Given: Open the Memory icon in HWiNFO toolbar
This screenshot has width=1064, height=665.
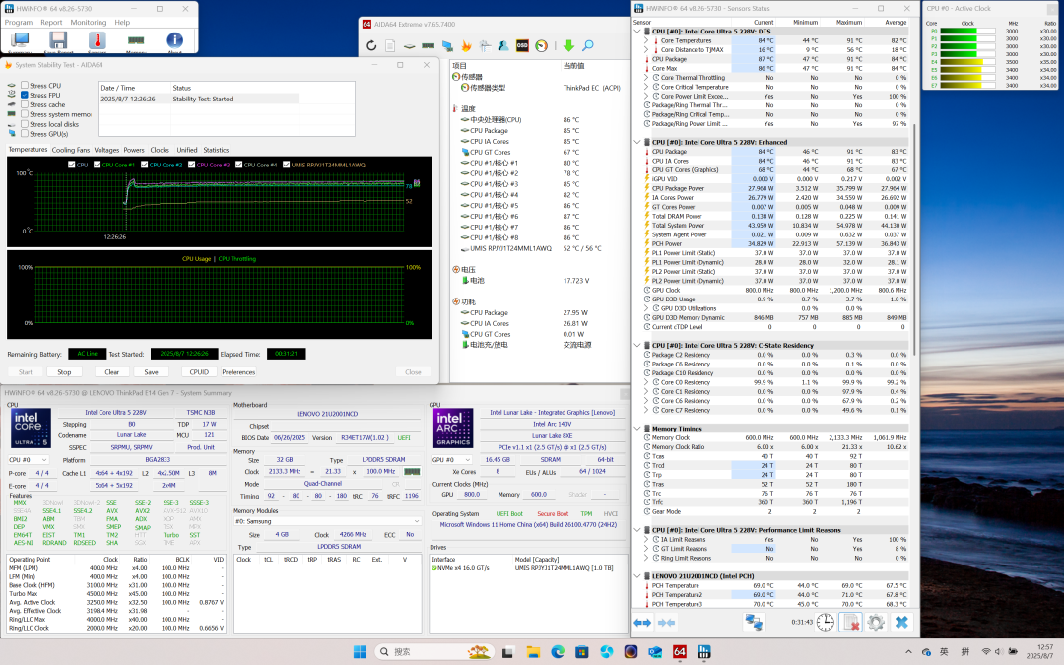Looking at the screenshot, I should (x=136, y=40).
